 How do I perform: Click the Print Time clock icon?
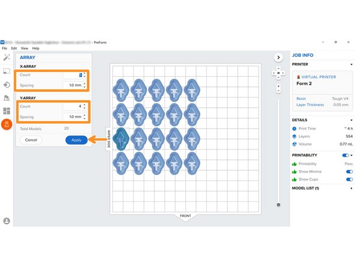coord(294,128)
